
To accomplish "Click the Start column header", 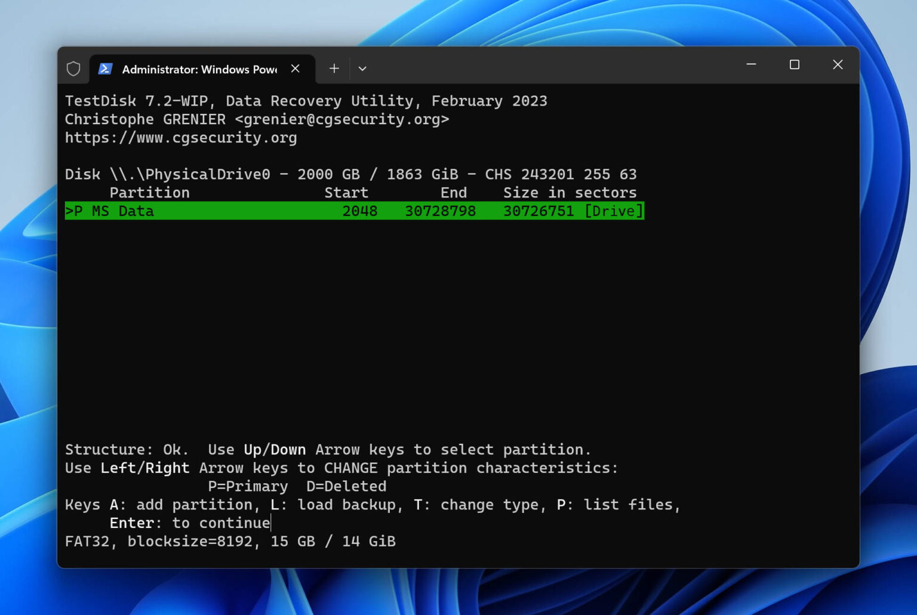I will tap(346, 192).
